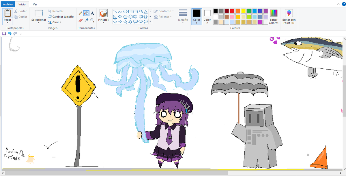Choose the Cloud callout shape
The image size is (346, 176).
click(x=146, y=22)
